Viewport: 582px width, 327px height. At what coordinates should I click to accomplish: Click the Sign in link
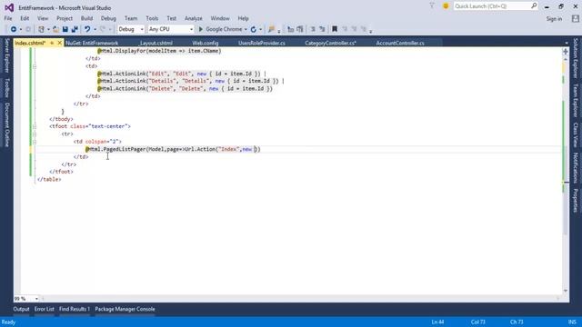(x=554, y=18)
